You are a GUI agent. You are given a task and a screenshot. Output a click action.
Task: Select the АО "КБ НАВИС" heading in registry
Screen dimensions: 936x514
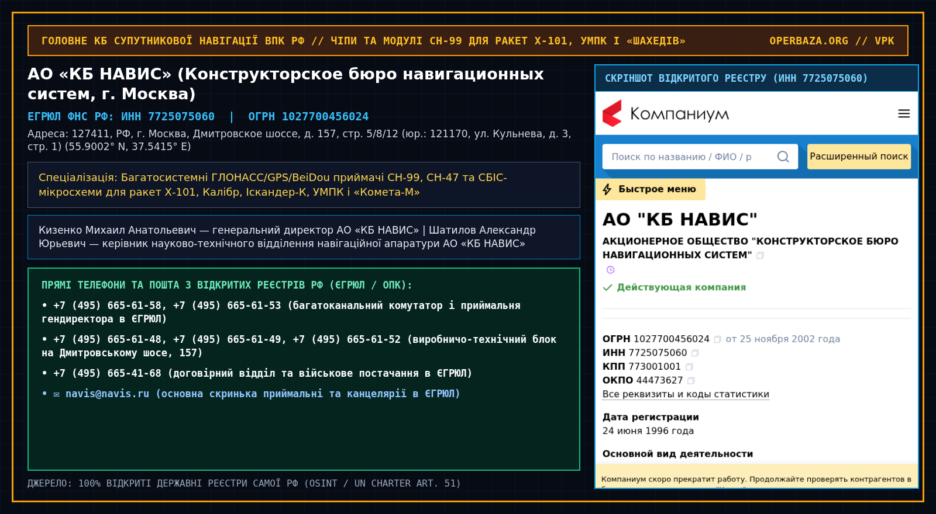click(680, 219)
